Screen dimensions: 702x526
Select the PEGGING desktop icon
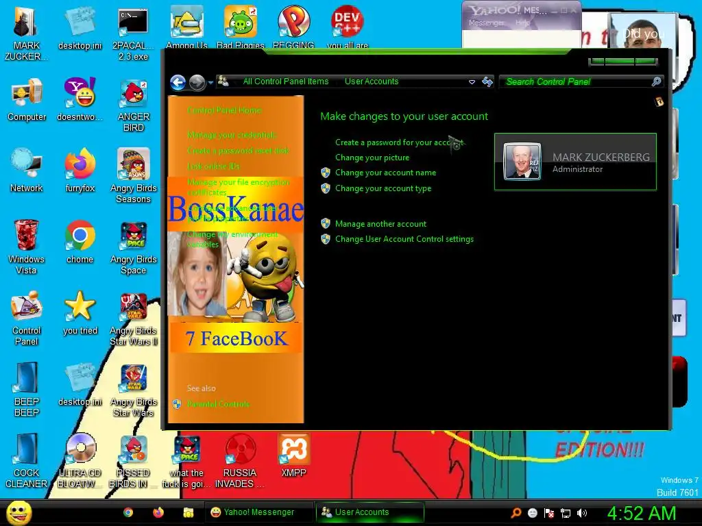pos(293,27)
